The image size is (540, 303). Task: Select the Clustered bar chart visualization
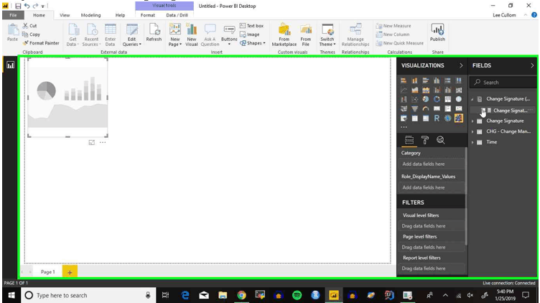[426, 80]
